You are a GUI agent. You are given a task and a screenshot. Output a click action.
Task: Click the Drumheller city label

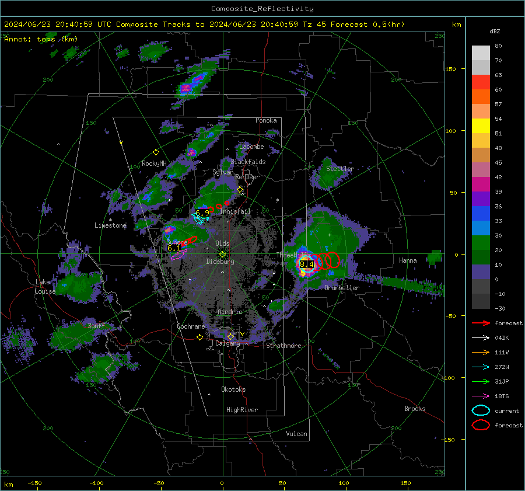point(342,288)
